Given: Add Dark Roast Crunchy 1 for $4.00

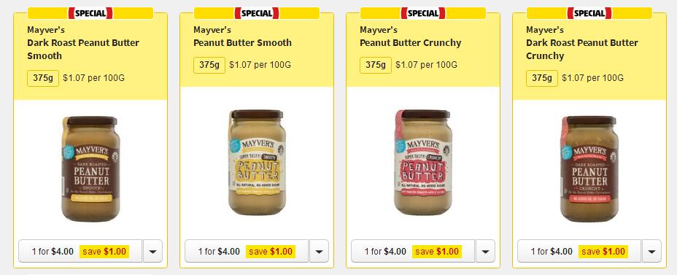Looking at the screenshot, I should 579,251.
